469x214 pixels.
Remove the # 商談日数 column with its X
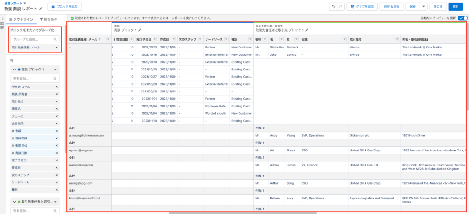coord(56,153)
